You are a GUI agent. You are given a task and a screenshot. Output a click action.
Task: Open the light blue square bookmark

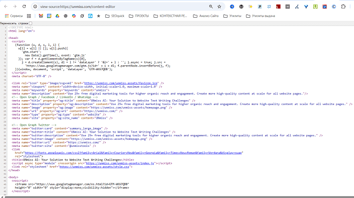90,16
